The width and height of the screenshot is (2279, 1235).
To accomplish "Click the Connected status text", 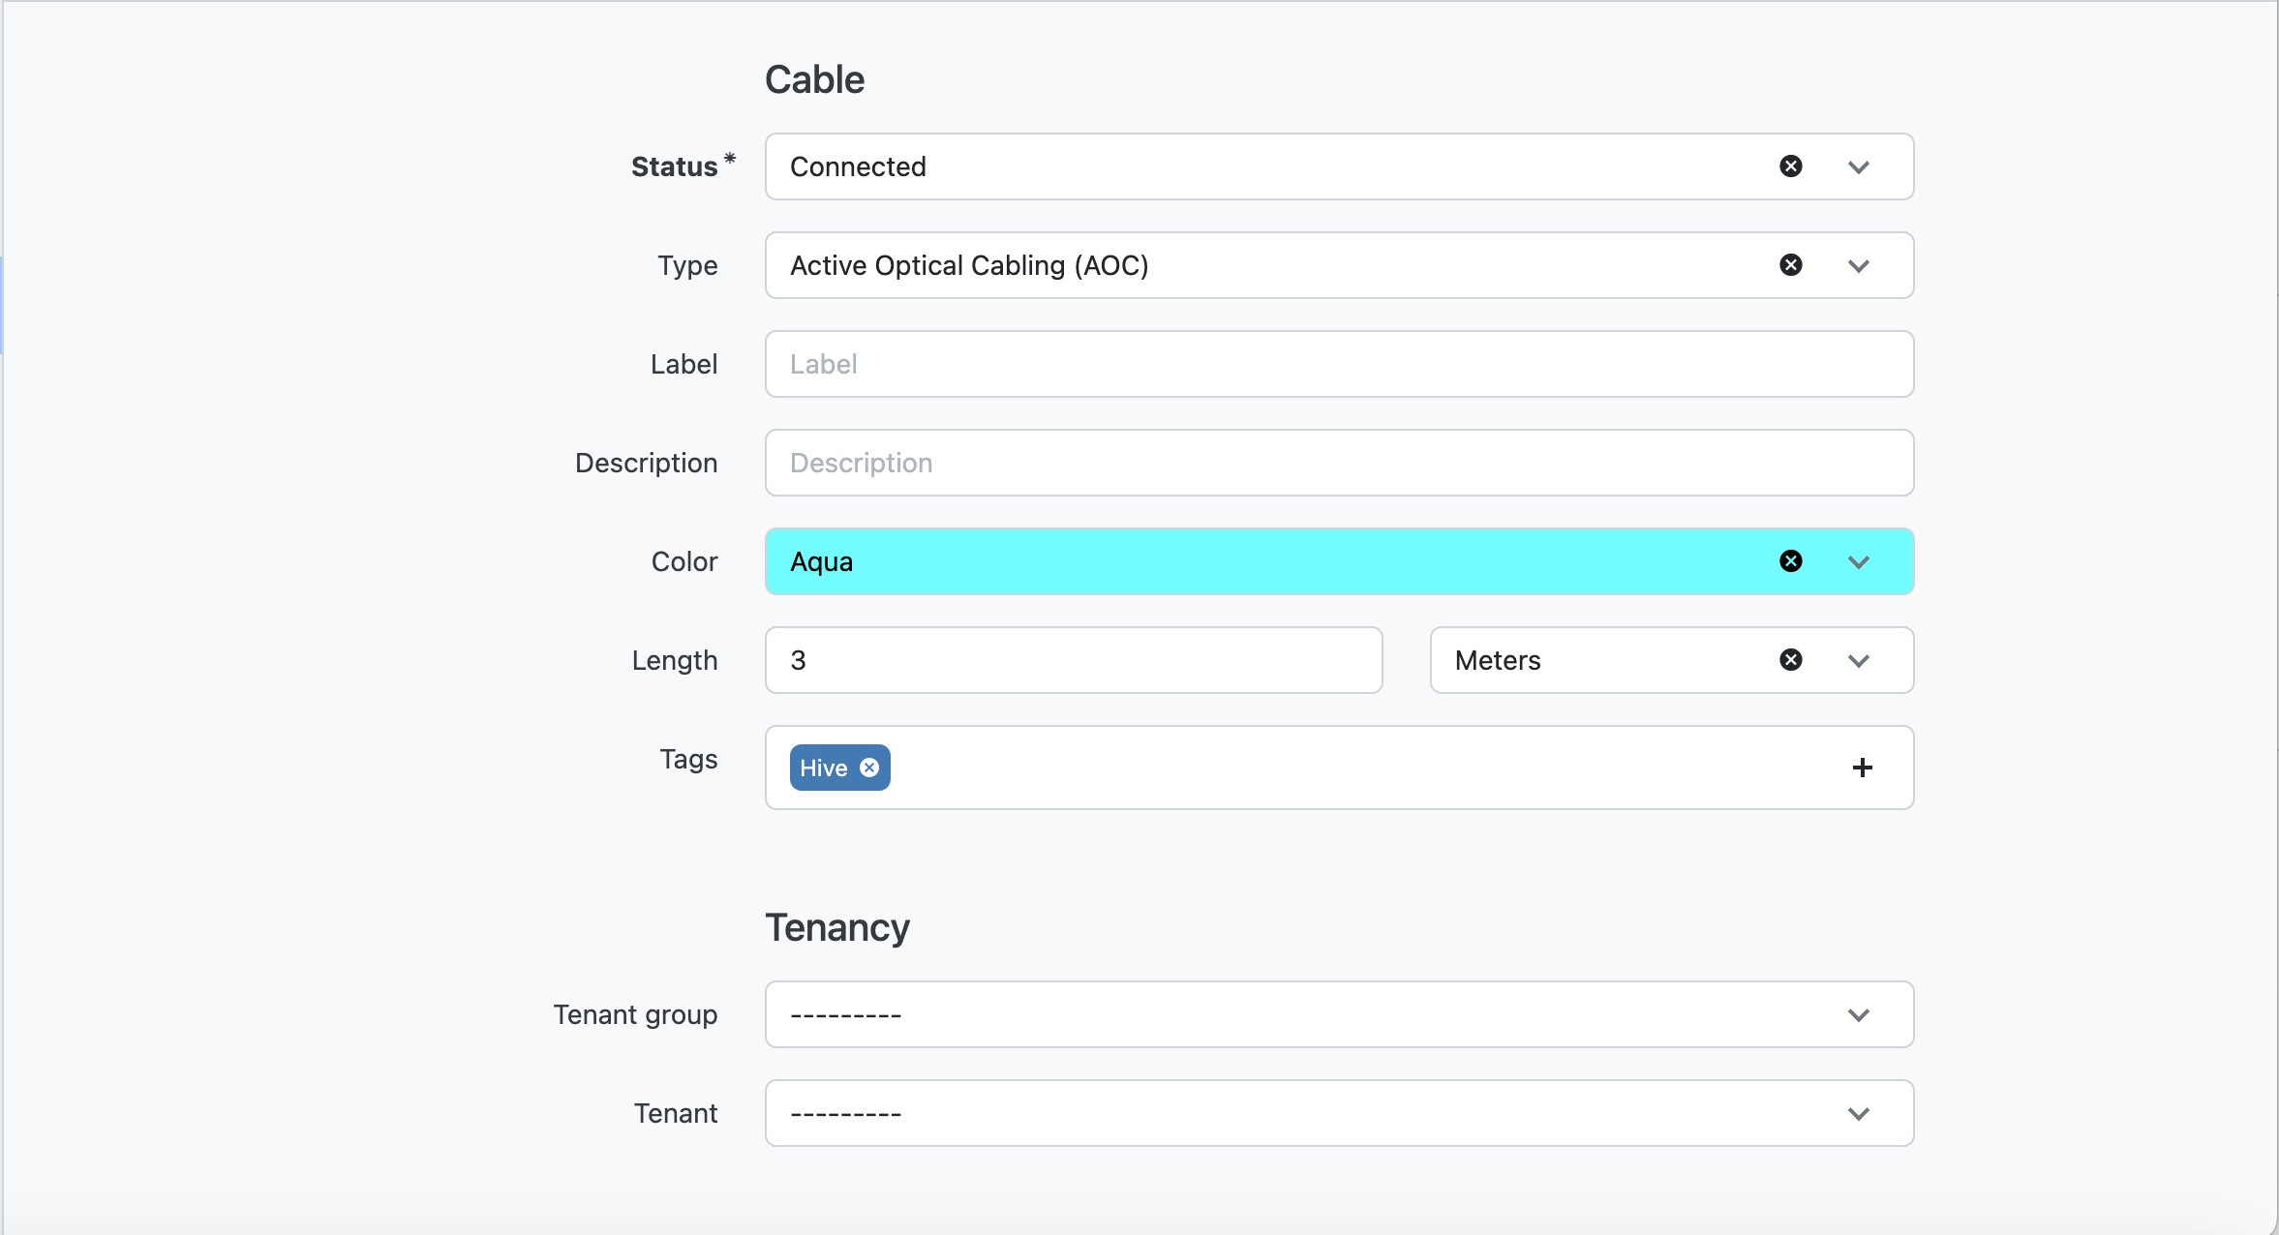I will pyautogui.click(x=858, y=166).
